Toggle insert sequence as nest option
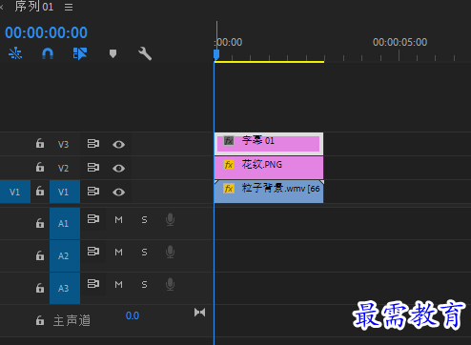This screenshot has width=471, height=345. click(x=15, y=53)
